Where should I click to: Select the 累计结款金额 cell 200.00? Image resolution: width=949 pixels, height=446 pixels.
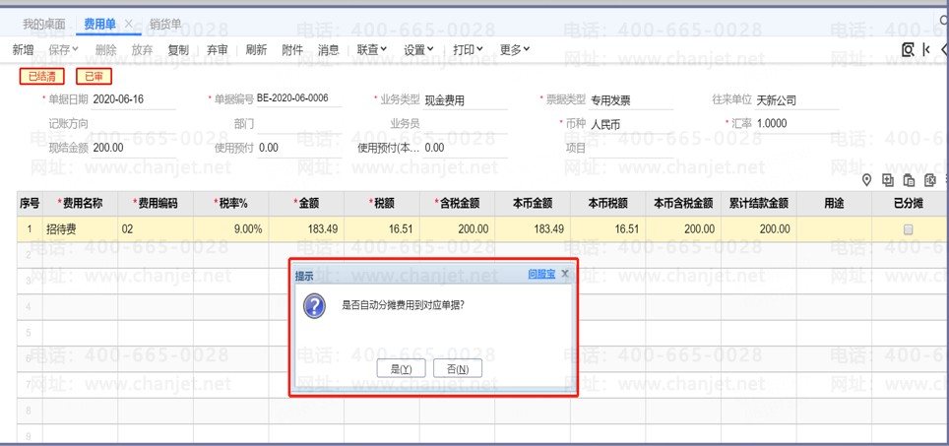point(759,229)
